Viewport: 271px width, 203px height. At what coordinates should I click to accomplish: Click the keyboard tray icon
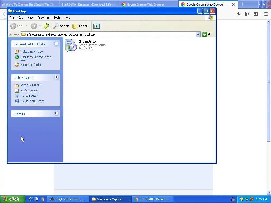click(233, 199)
